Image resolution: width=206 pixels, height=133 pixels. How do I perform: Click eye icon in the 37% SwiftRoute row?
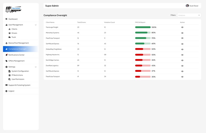coord(182,71)
